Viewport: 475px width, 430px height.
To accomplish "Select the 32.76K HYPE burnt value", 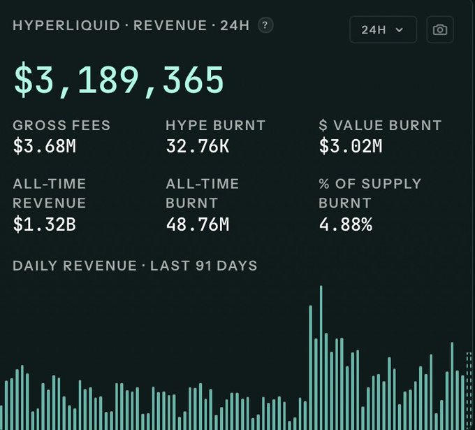I will click(x=198, y=146).
